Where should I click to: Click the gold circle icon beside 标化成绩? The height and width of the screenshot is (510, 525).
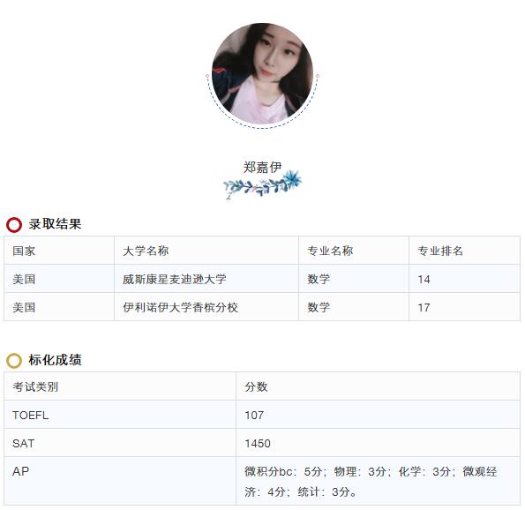coord(14,360)
